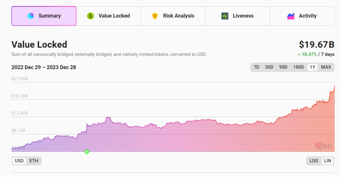Select the 30D time range
The image size is (340, 177).
point(269,67)
